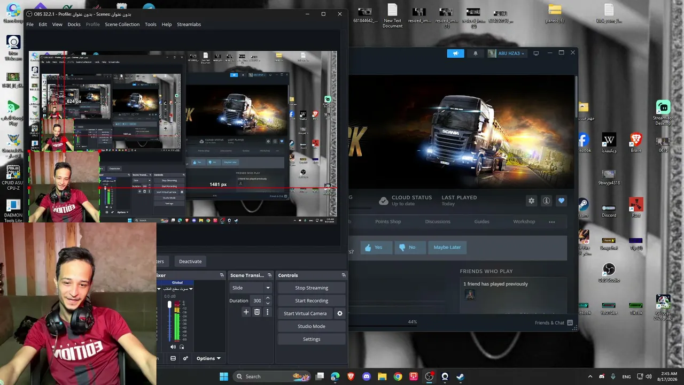Image resolution: width=684 pixels, height=385 pixels.
Task: Click friend avatar under Friends Who Play
Action: [470, 295]
